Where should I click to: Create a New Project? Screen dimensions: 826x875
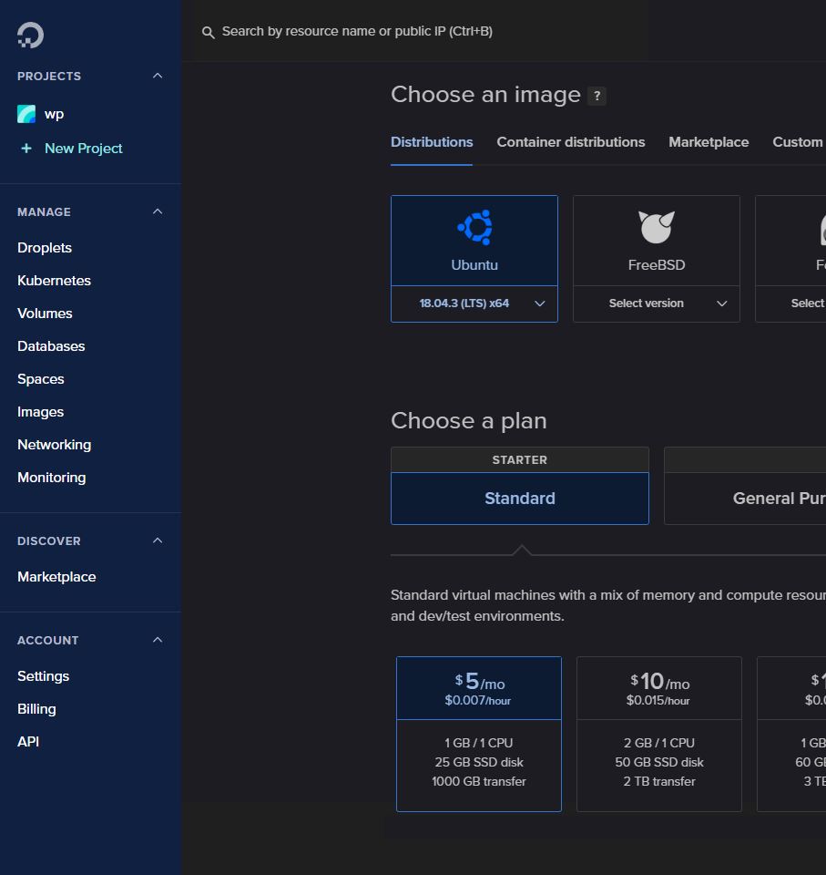tap(84, 149)
